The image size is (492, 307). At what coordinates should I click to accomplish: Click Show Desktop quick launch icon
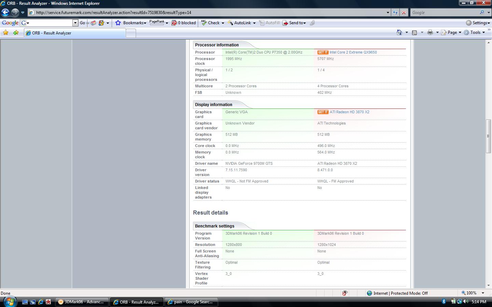25,302
